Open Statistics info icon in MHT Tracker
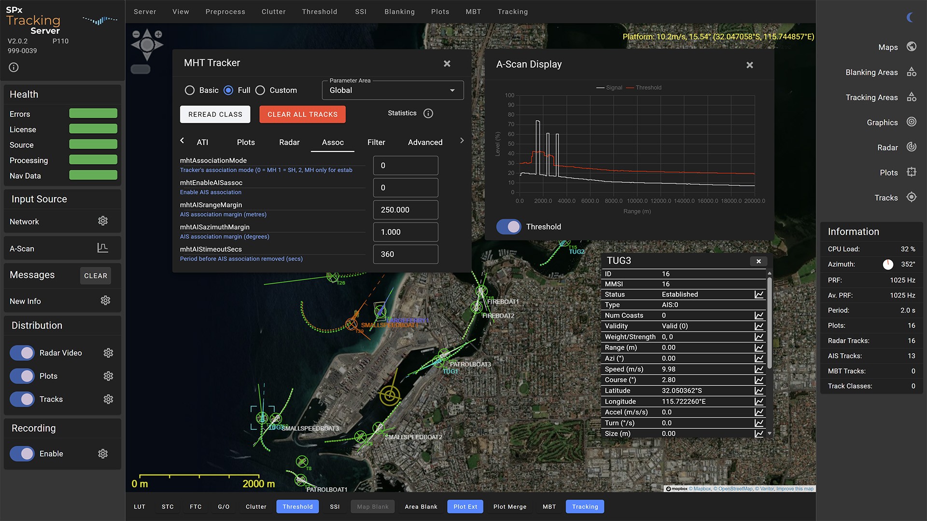Screen dimensions: 927x521 [x=428, y=113]
